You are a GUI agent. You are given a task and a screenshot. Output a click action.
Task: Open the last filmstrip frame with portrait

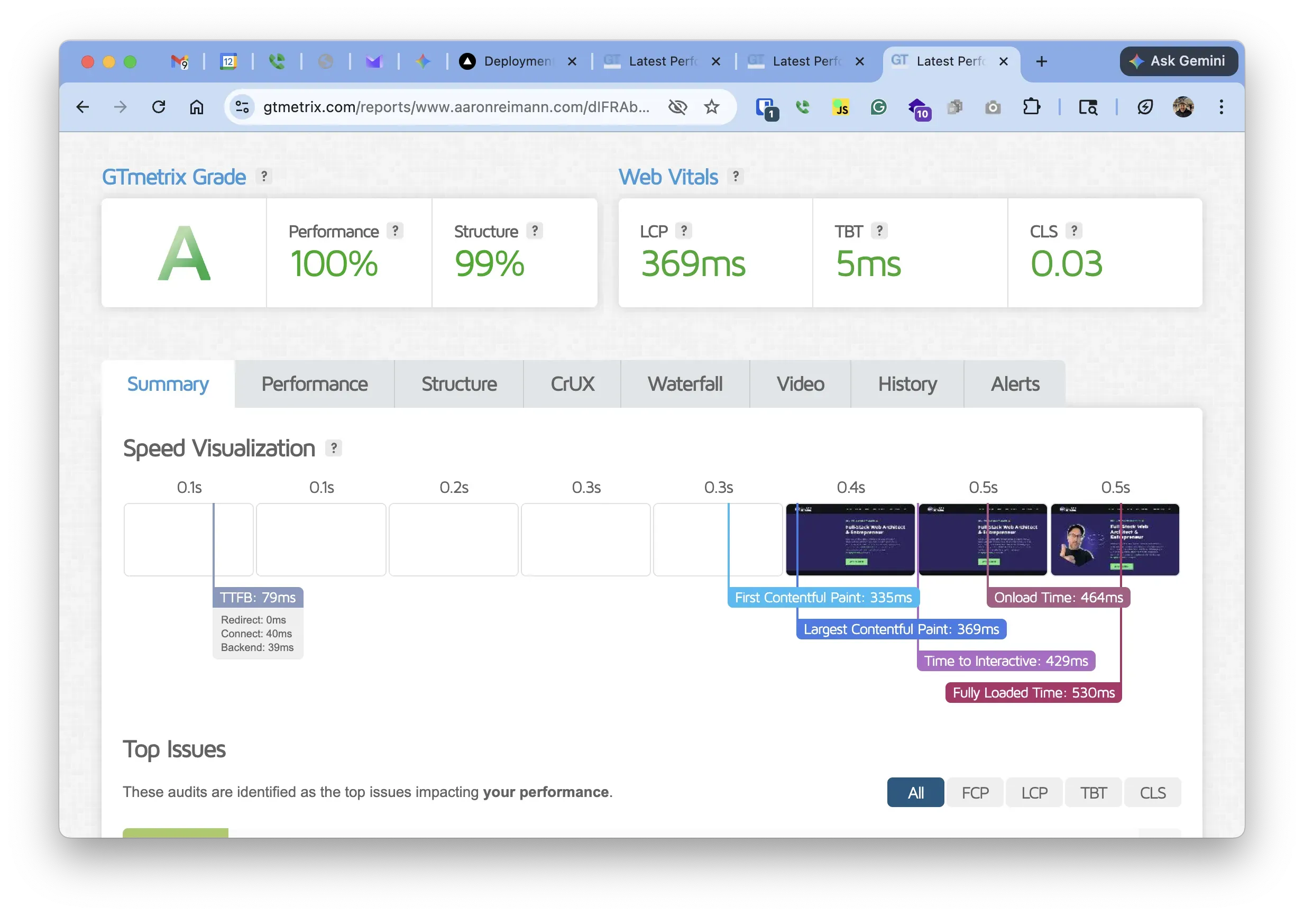point(1115,539)
